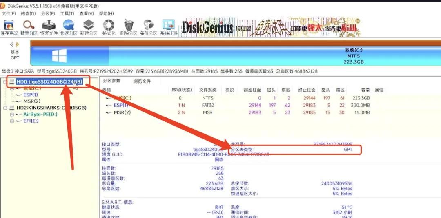Create a New Partition (新建分区)
Viewport: 441px width, 218px height.
click(x=89, y=27)
